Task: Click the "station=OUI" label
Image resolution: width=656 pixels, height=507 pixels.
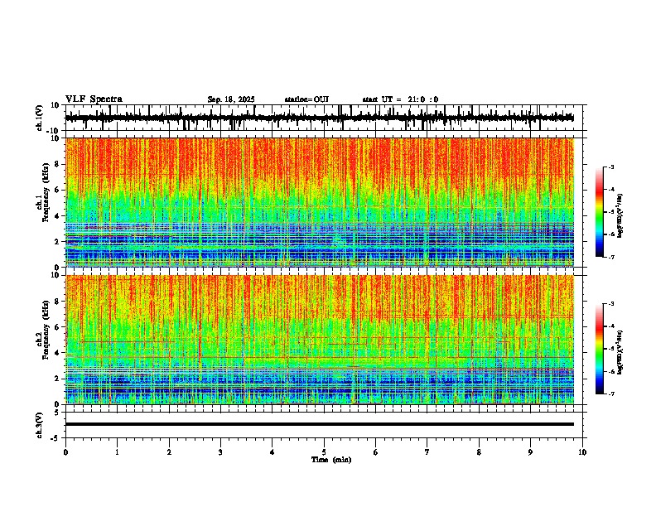Action: [306, 99]
